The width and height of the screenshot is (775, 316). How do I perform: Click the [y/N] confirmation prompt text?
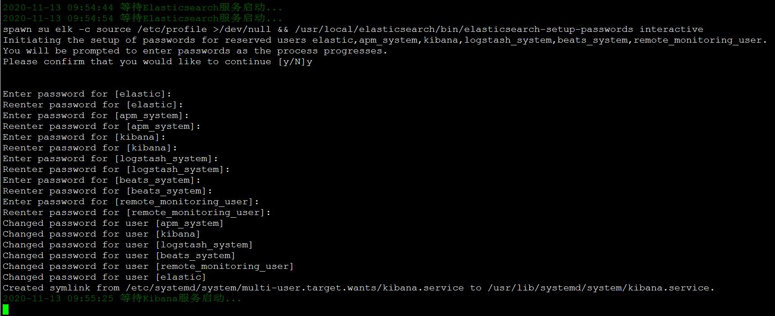[292, 61]
